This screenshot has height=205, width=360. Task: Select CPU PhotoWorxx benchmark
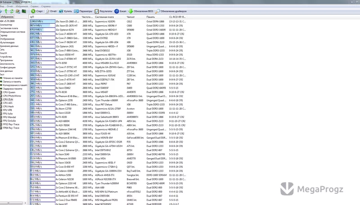[12, 96]
